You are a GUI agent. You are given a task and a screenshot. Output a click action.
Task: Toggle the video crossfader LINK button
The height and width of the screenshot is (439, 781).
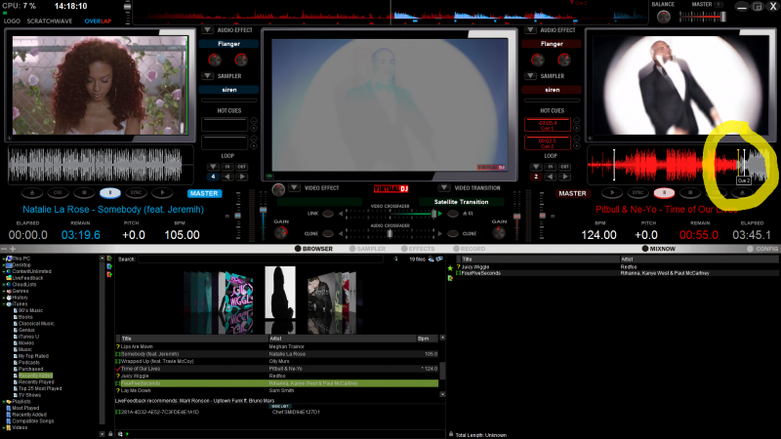coord(328,214)
